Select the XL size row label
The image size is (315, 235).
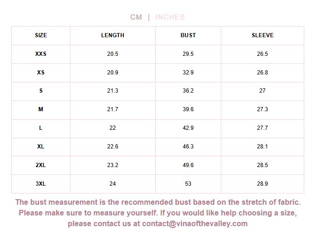(x=41, y=147)
